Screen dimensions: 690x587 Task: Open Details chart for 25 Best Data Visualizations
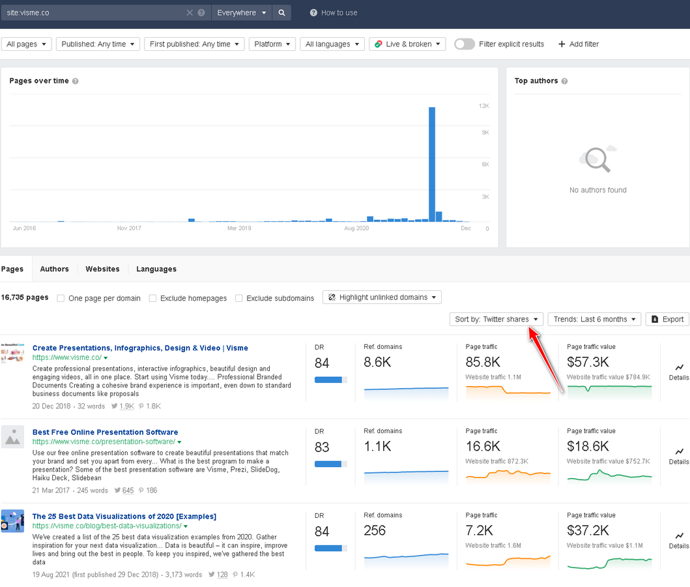pos(678,540)
